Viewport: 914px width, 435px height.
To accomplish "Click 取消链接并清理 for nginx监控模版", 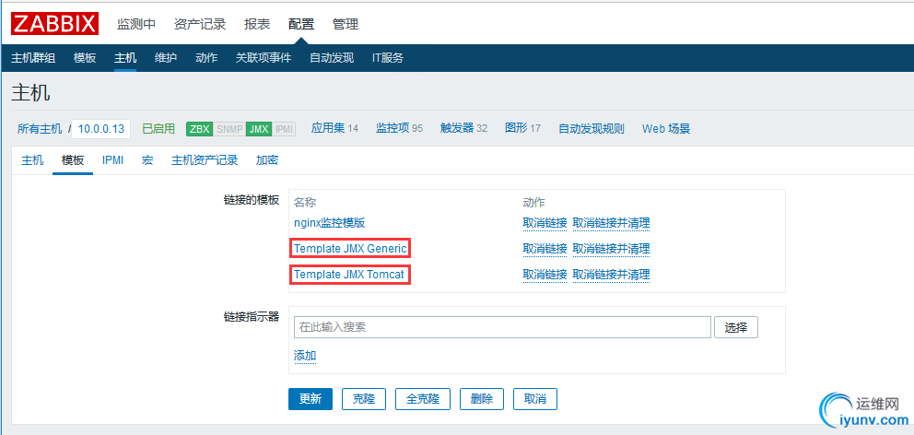I will 612,223.
